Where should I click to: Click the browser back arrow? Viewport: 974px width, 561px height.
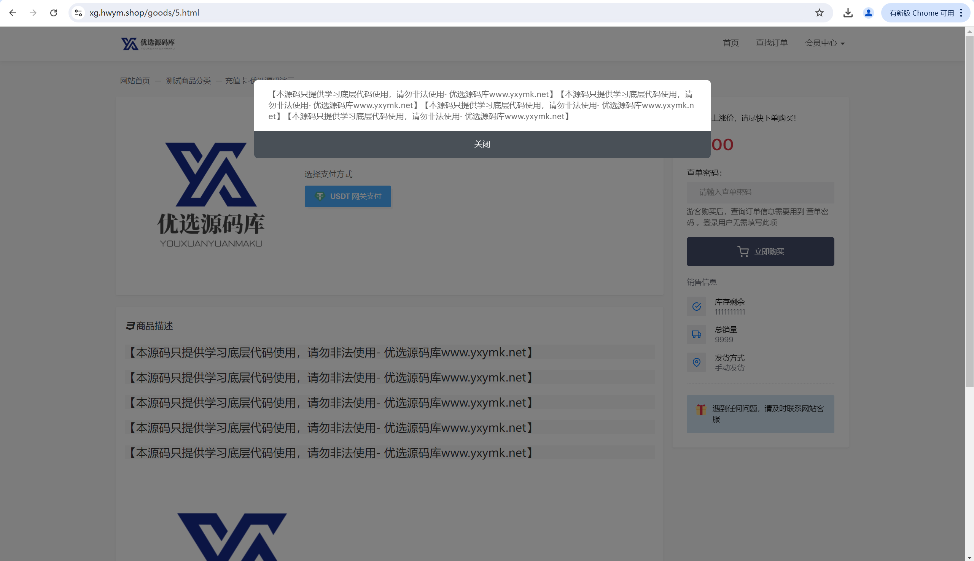click(x=12, y=13)
